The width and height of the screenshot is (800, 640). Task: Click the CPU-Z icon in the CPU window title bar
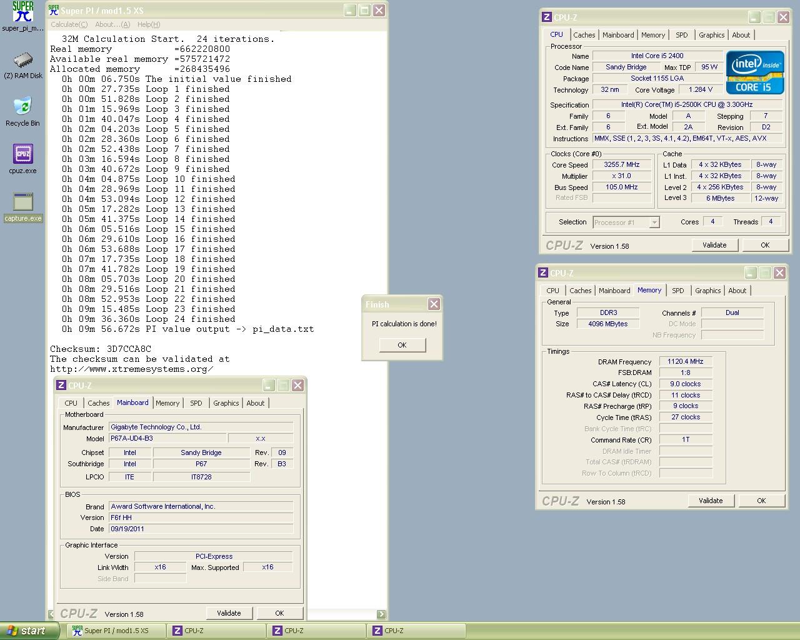coord(547,17)
